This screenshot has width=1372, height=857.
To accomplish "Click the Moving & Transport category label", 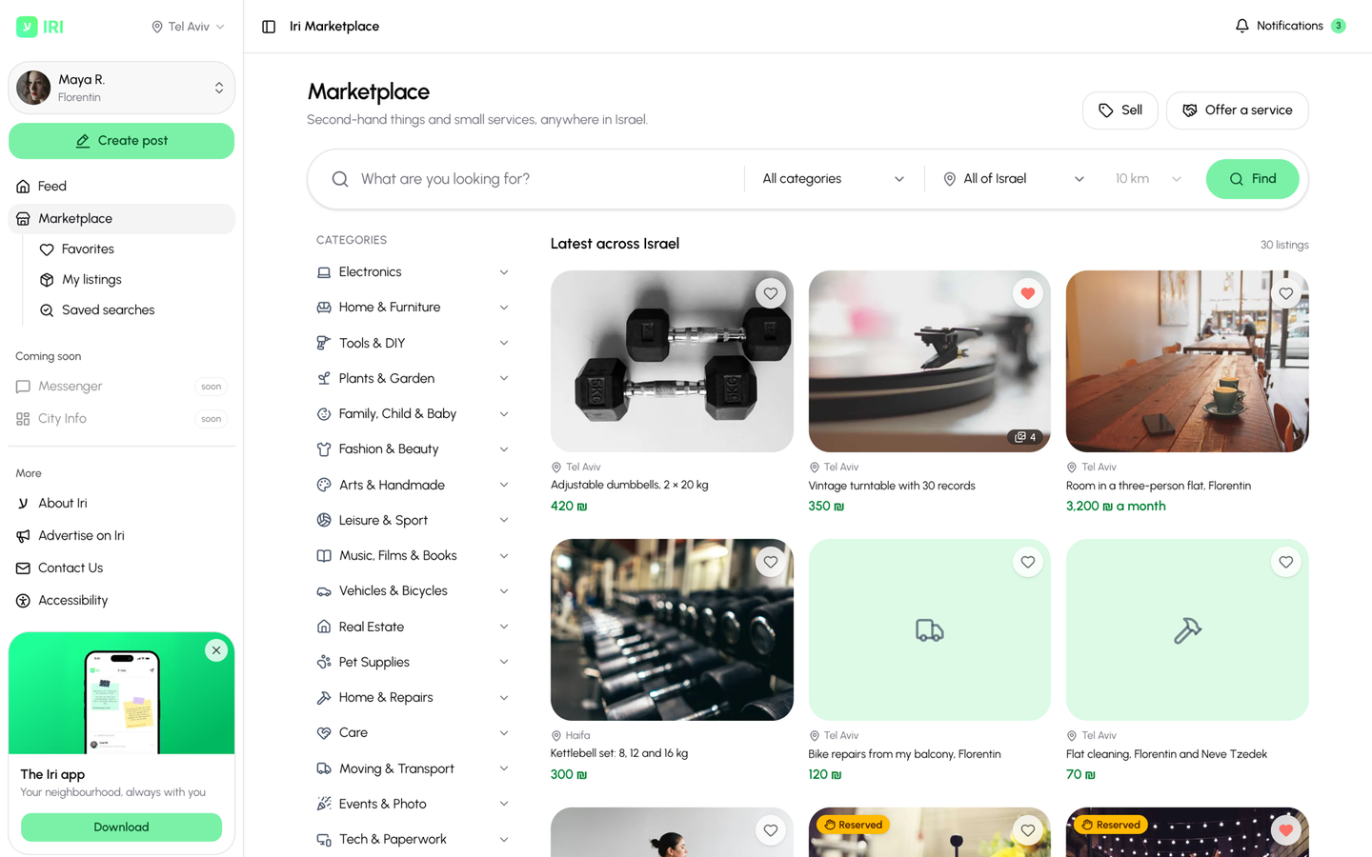I will 396,768.
